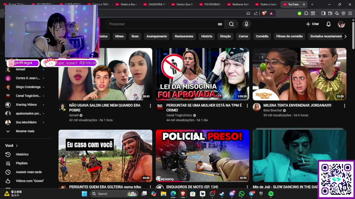Select the Carros filter chip
Viewport: 355px width, 199px height.
(243, 36)
